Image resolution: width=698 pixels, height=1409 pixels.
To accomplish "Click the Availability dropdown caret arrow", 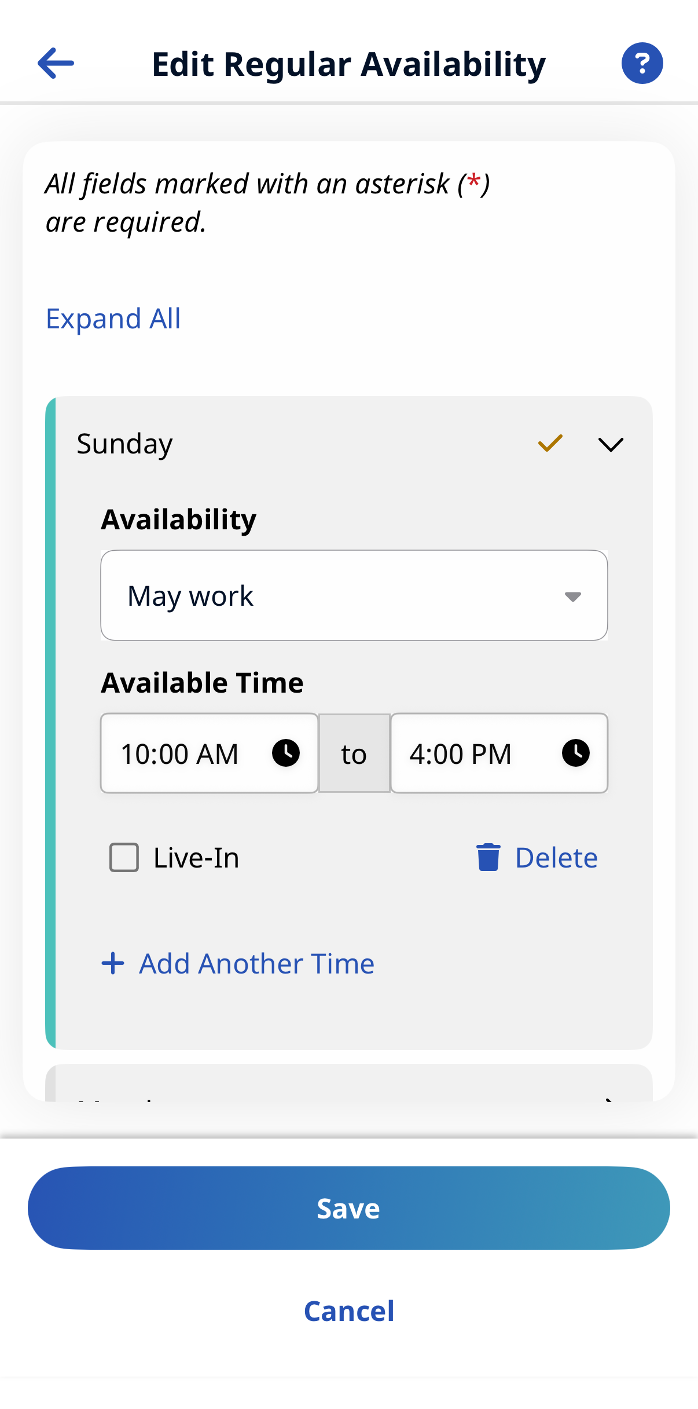I will click(572, 596).
